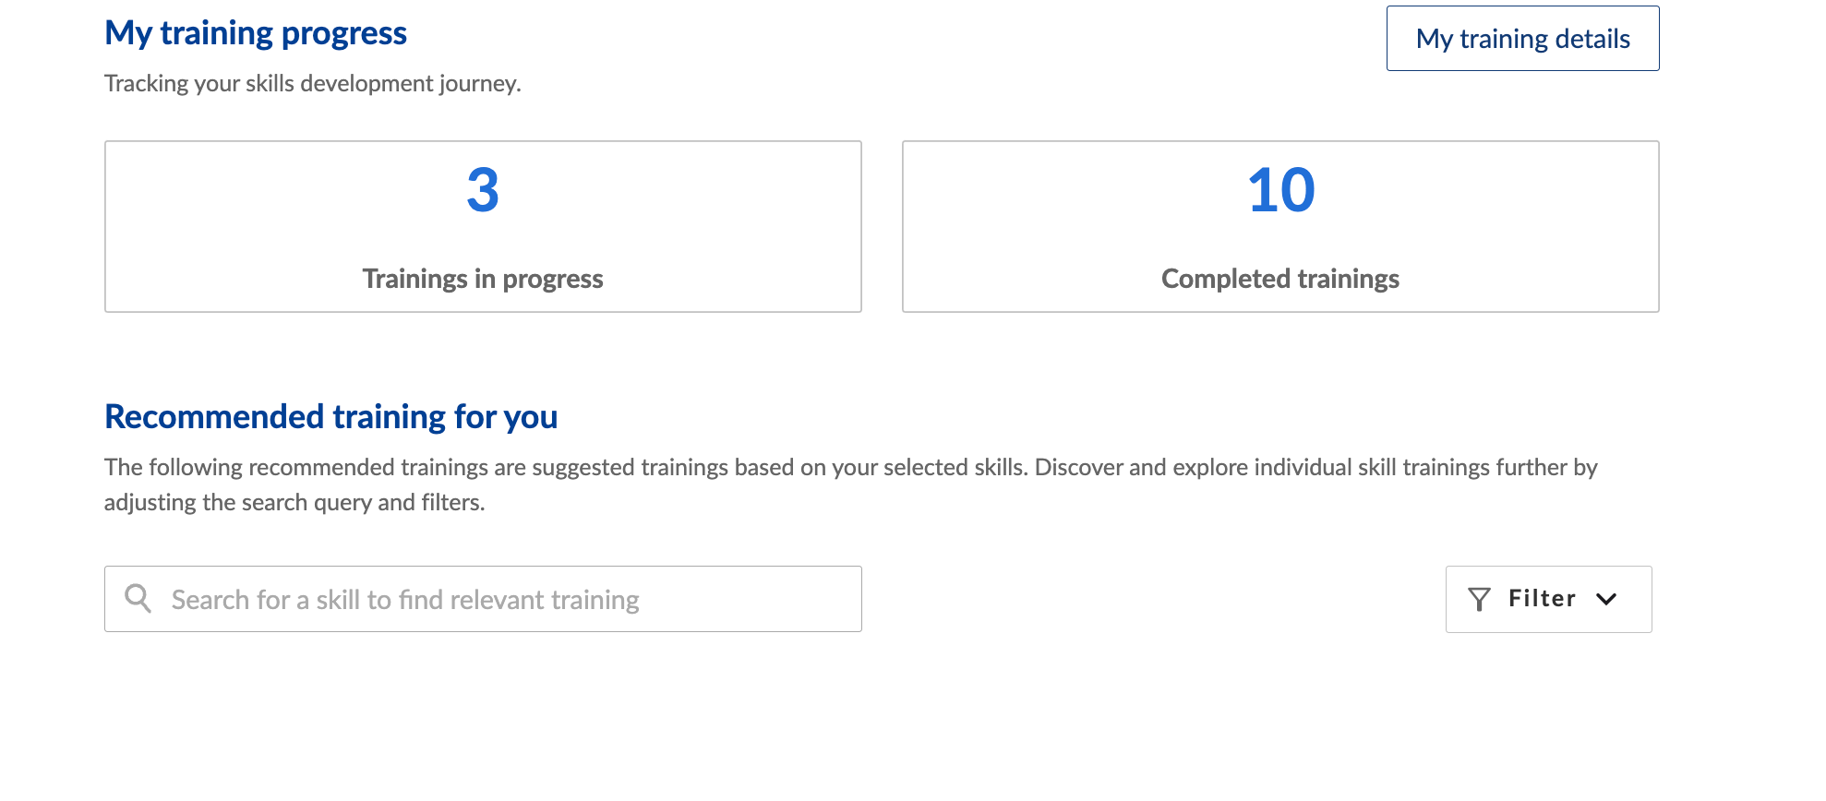Click the Recommended training for you heading
This screenshot has width=1826, height=801.
pos(330,417)
